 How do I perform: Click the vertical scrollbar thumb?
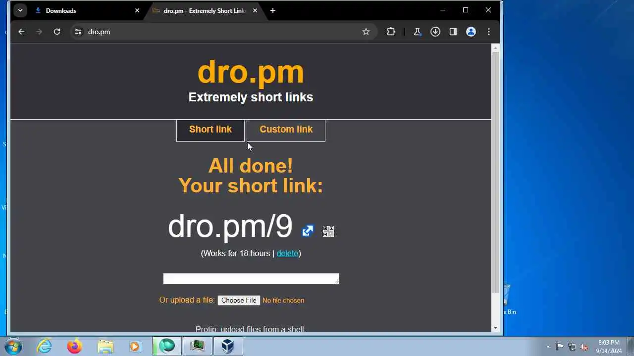coord(495,172)
